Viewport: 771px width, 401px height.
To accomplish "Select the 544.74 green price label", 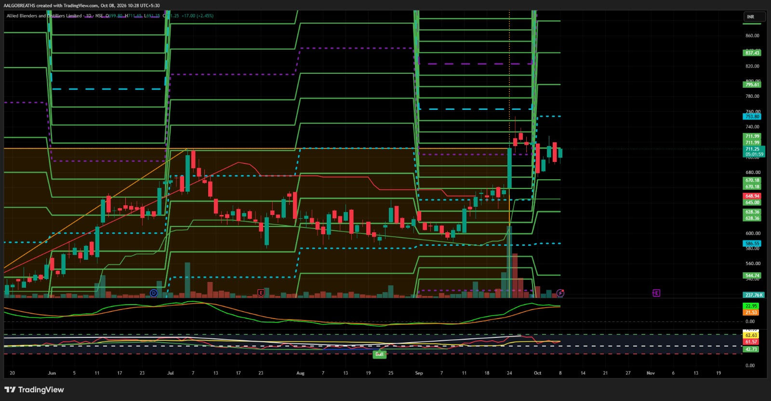I will (x=752, y=276).
